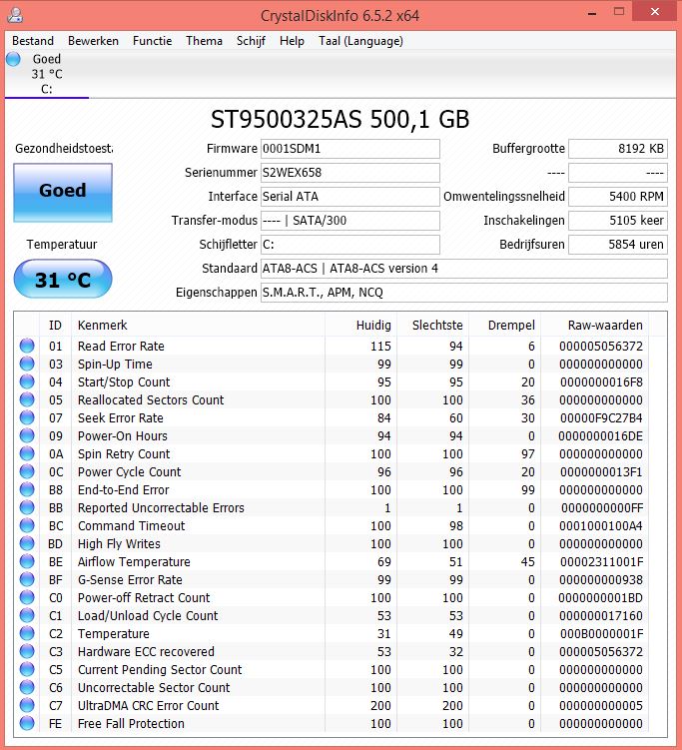
Task: Click status orb for C2 Temperature row
Action: tap(27, 633)
